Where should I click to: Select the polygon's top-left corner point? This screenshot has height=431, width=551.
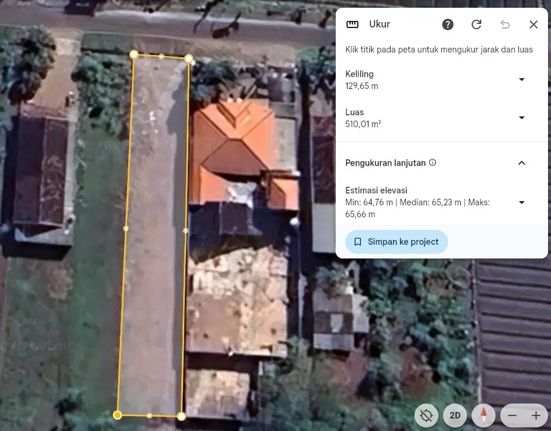[x=134, y=54]
